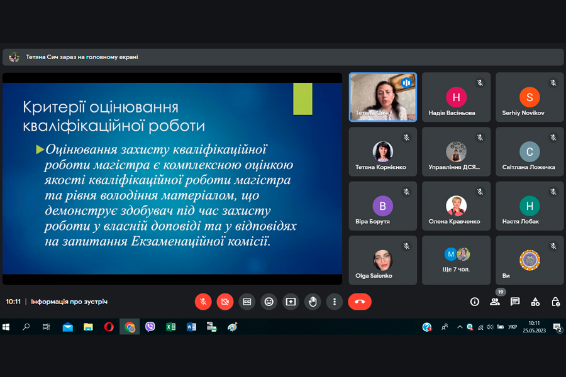Click the battery status icon
Image resolution: width=566 pixels, height=377 pixels.
[501, 327]
